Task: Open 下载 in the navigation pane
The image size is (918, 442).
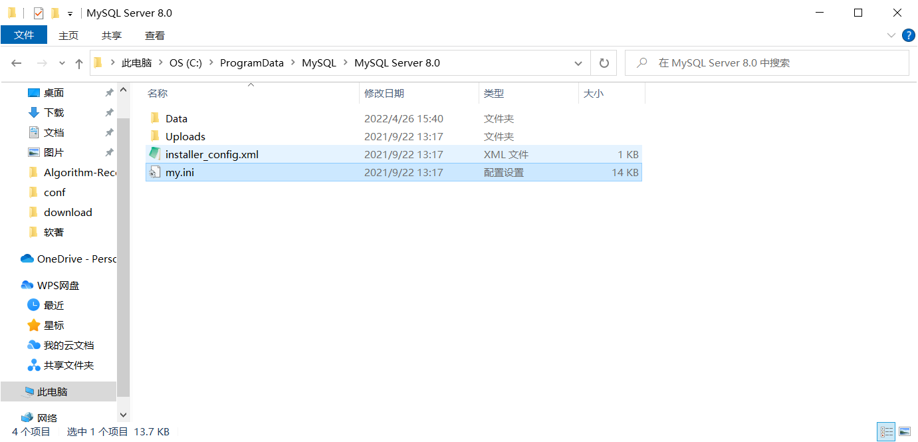Action: tap(54, 113)
